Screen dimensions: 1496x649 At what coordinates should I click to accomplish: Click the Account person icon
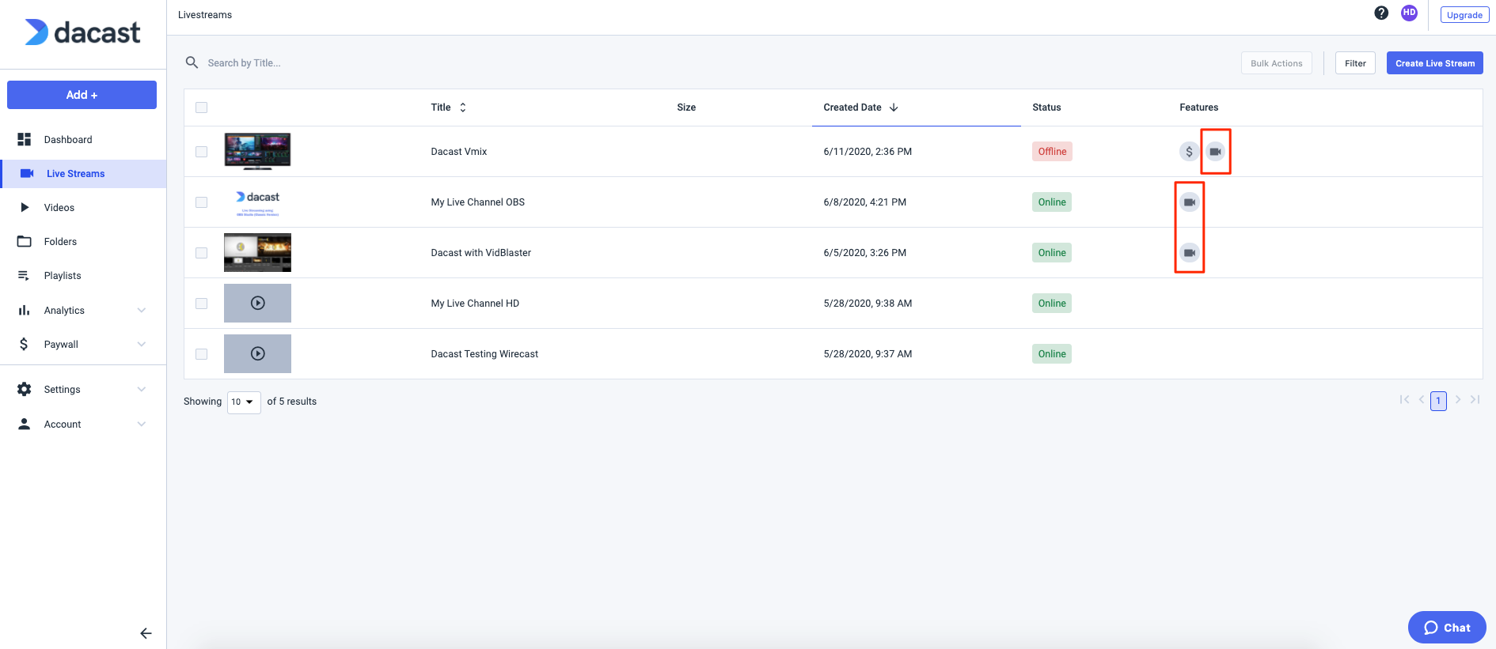tap(25, 424)
